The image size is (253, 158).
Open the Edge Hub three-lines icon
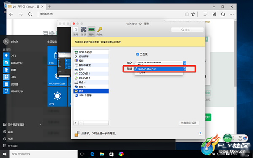205,14
